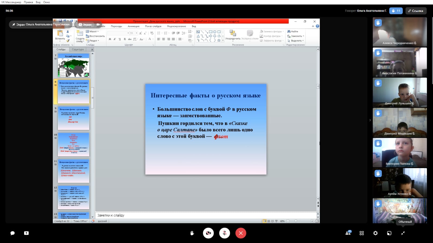Viewport: 433px width, 243px height.
Task: Toggle text shadow S formatting
Action: pyautogui.click(x=125, y=39)
